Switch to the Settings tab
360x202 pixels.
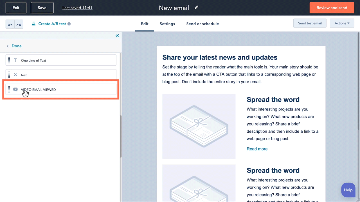coord(167,24)
